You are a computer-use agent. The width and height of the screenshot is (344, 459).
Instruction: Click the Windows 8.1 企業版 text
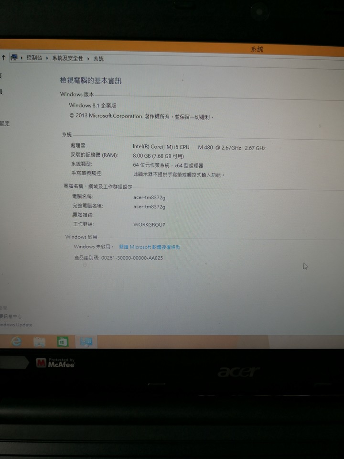92,105
